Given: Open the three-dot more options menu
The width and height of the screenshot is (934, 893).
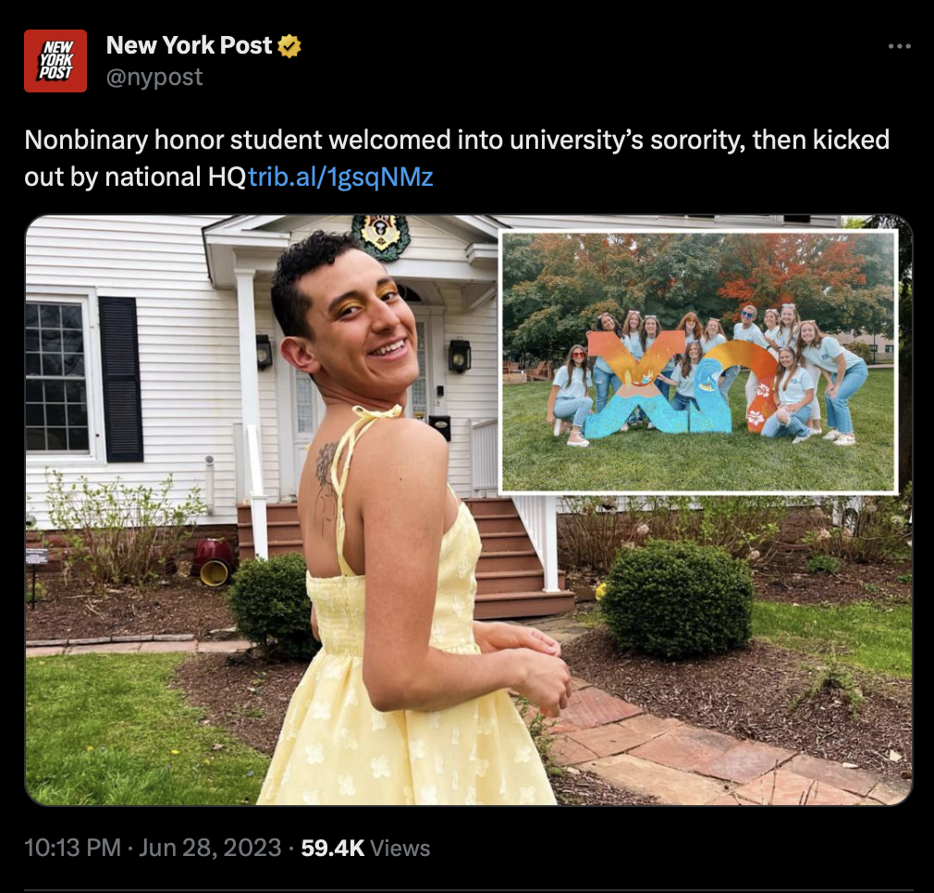Looking at the screenshot, I should 900,46.
